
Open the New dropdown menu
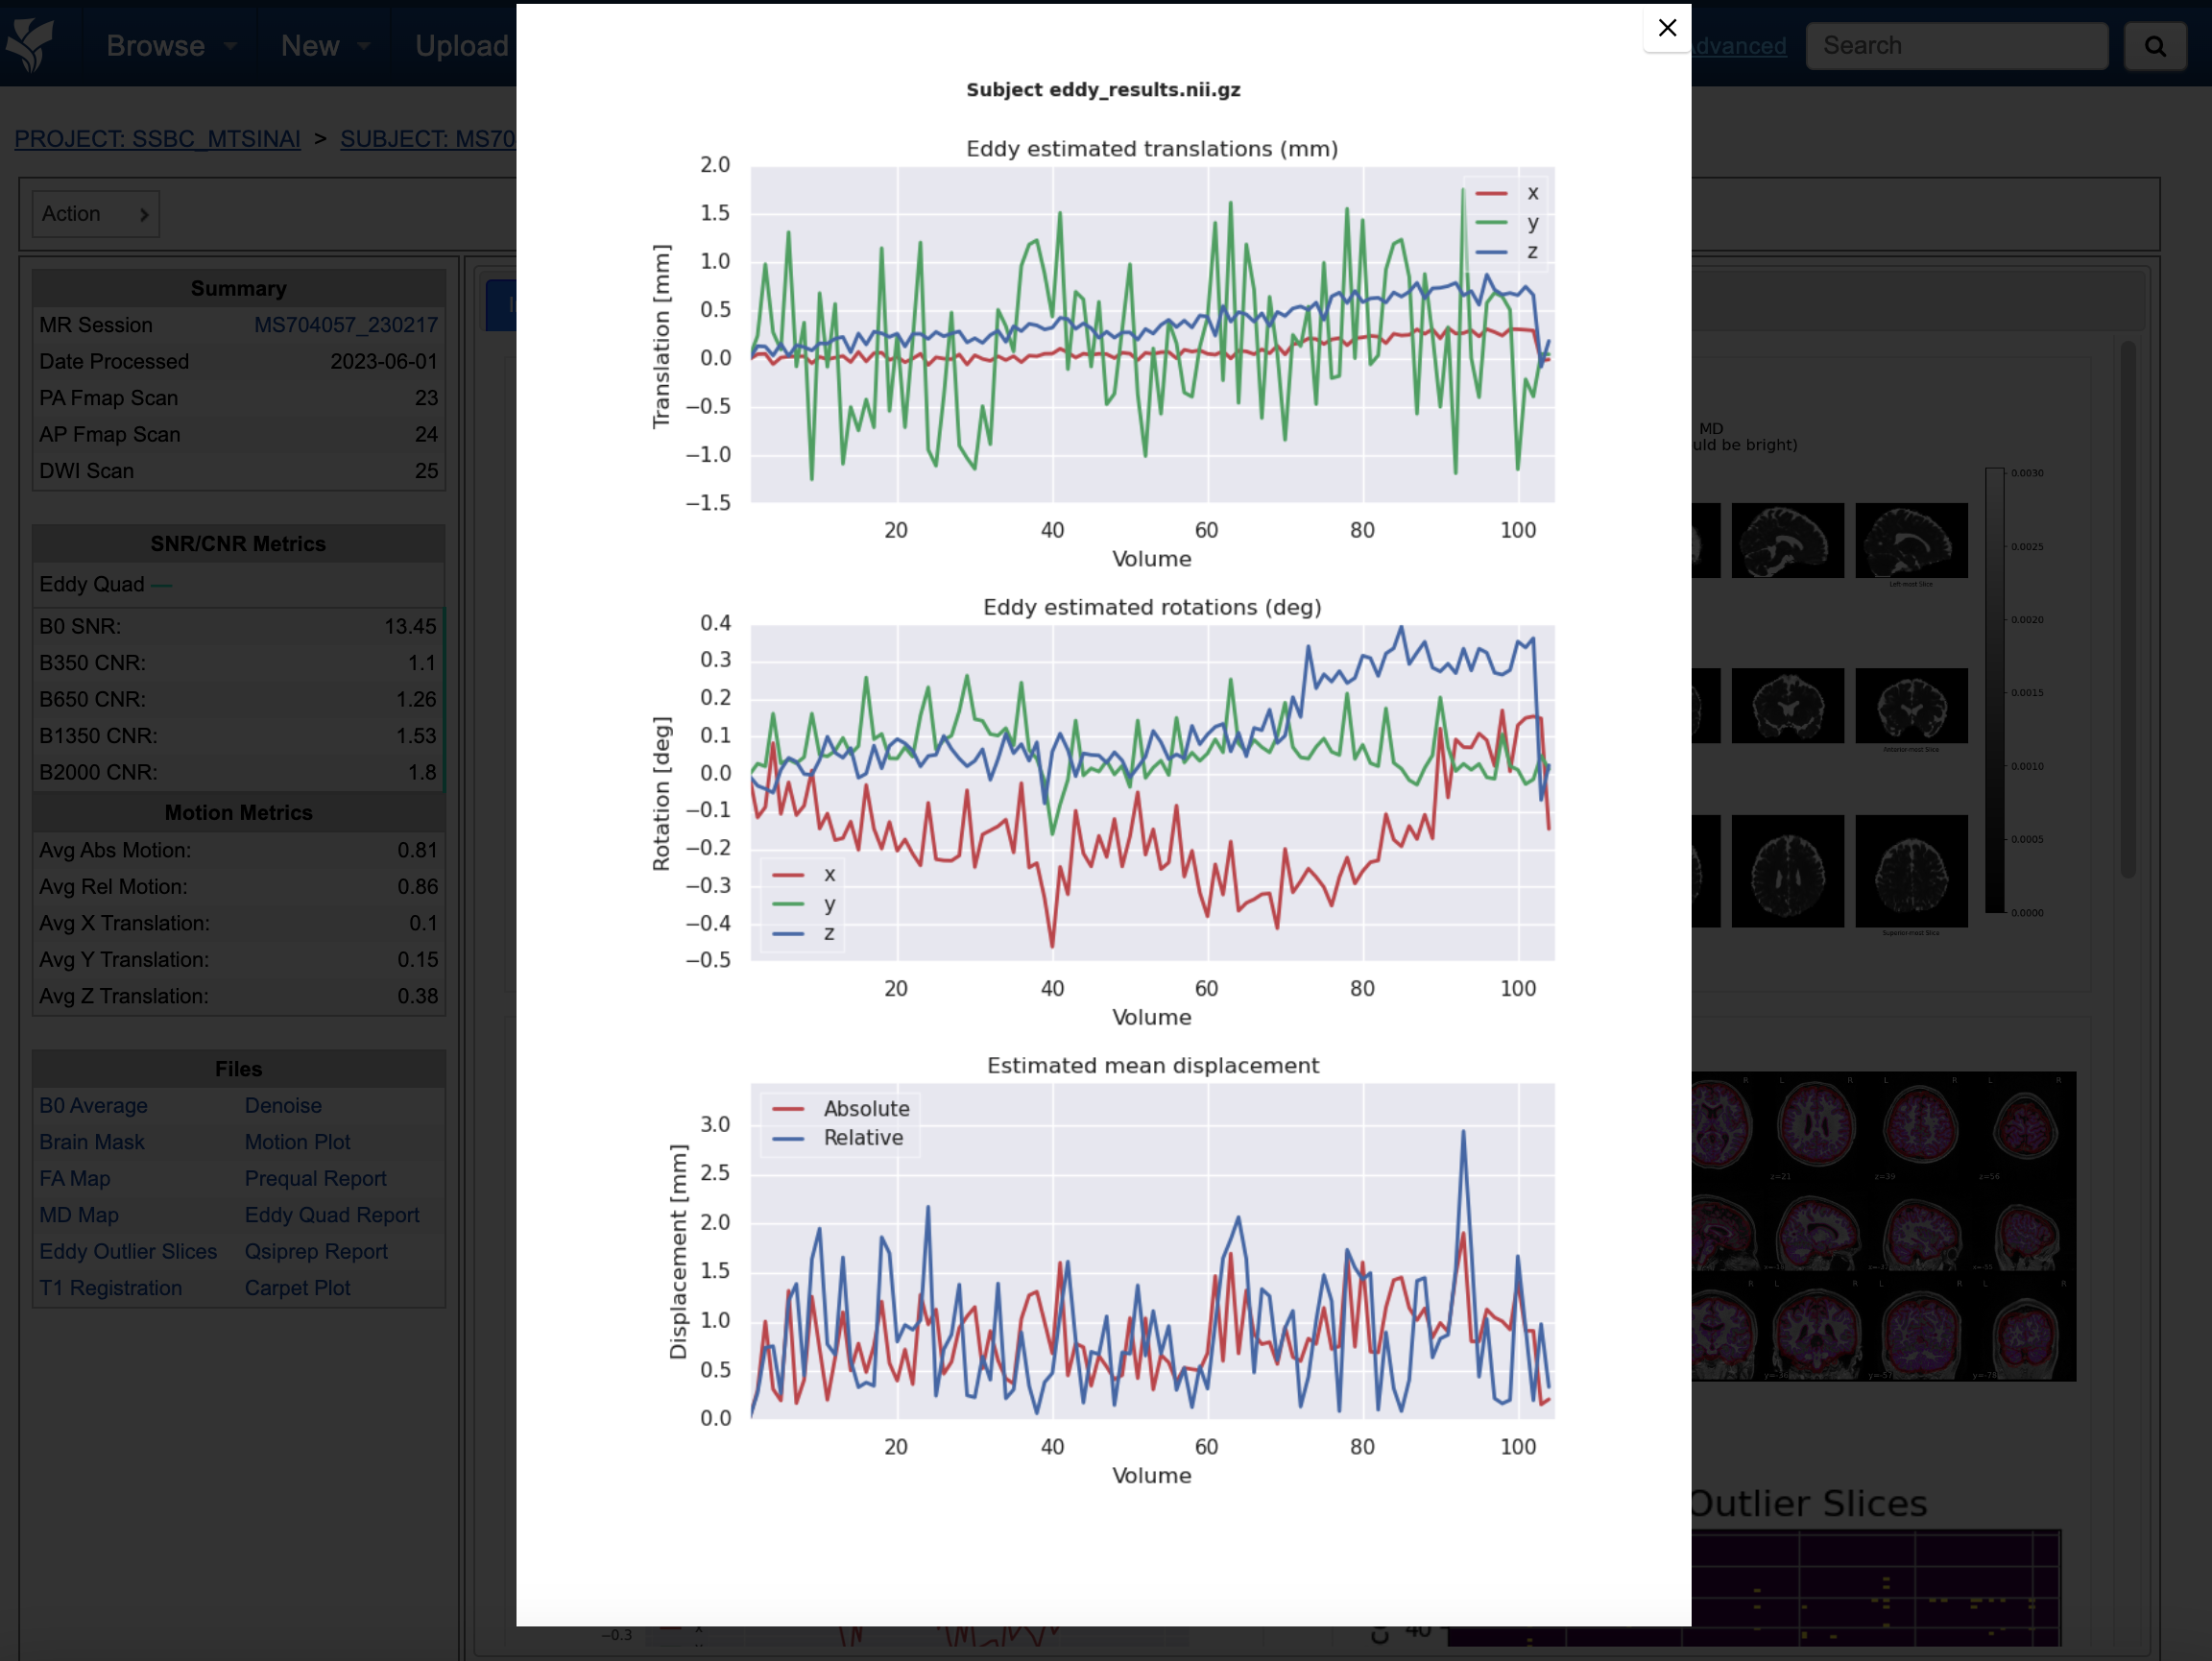325,45
